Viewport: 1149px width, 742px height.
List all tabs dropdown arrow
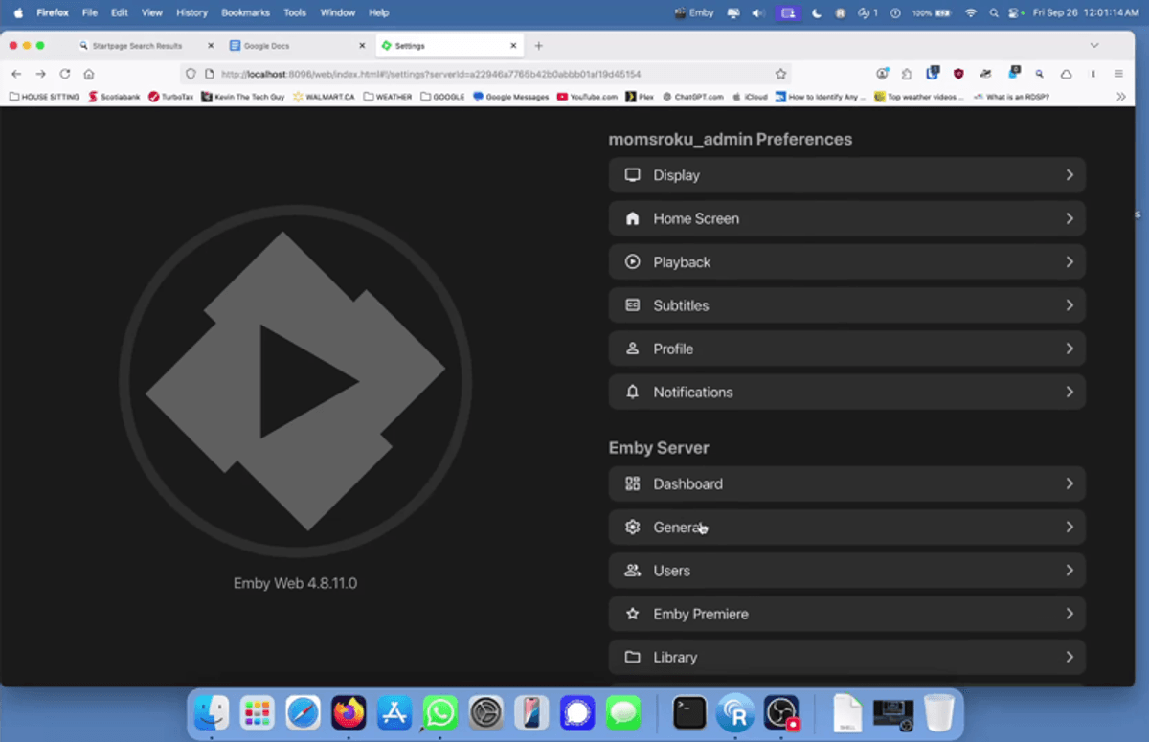(x=1094, y=46)
